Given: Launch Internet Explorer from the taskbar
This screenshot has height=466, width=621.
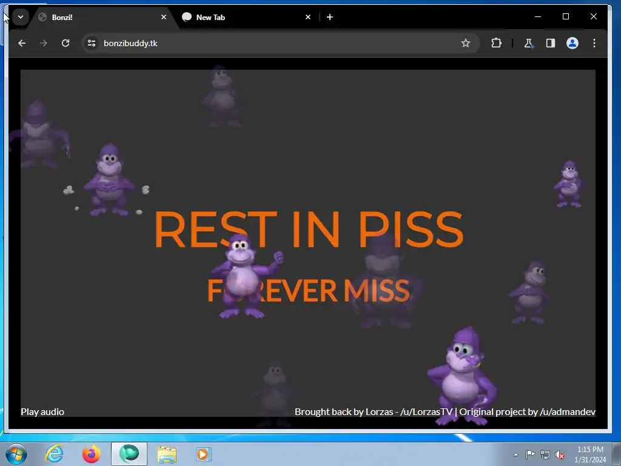Looking at the screenshot, I should 54,454.
